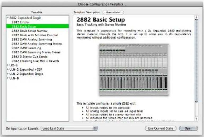Click 'This template configures a single 2882 with'
The image size is (204, 137).
click(106, 103)
